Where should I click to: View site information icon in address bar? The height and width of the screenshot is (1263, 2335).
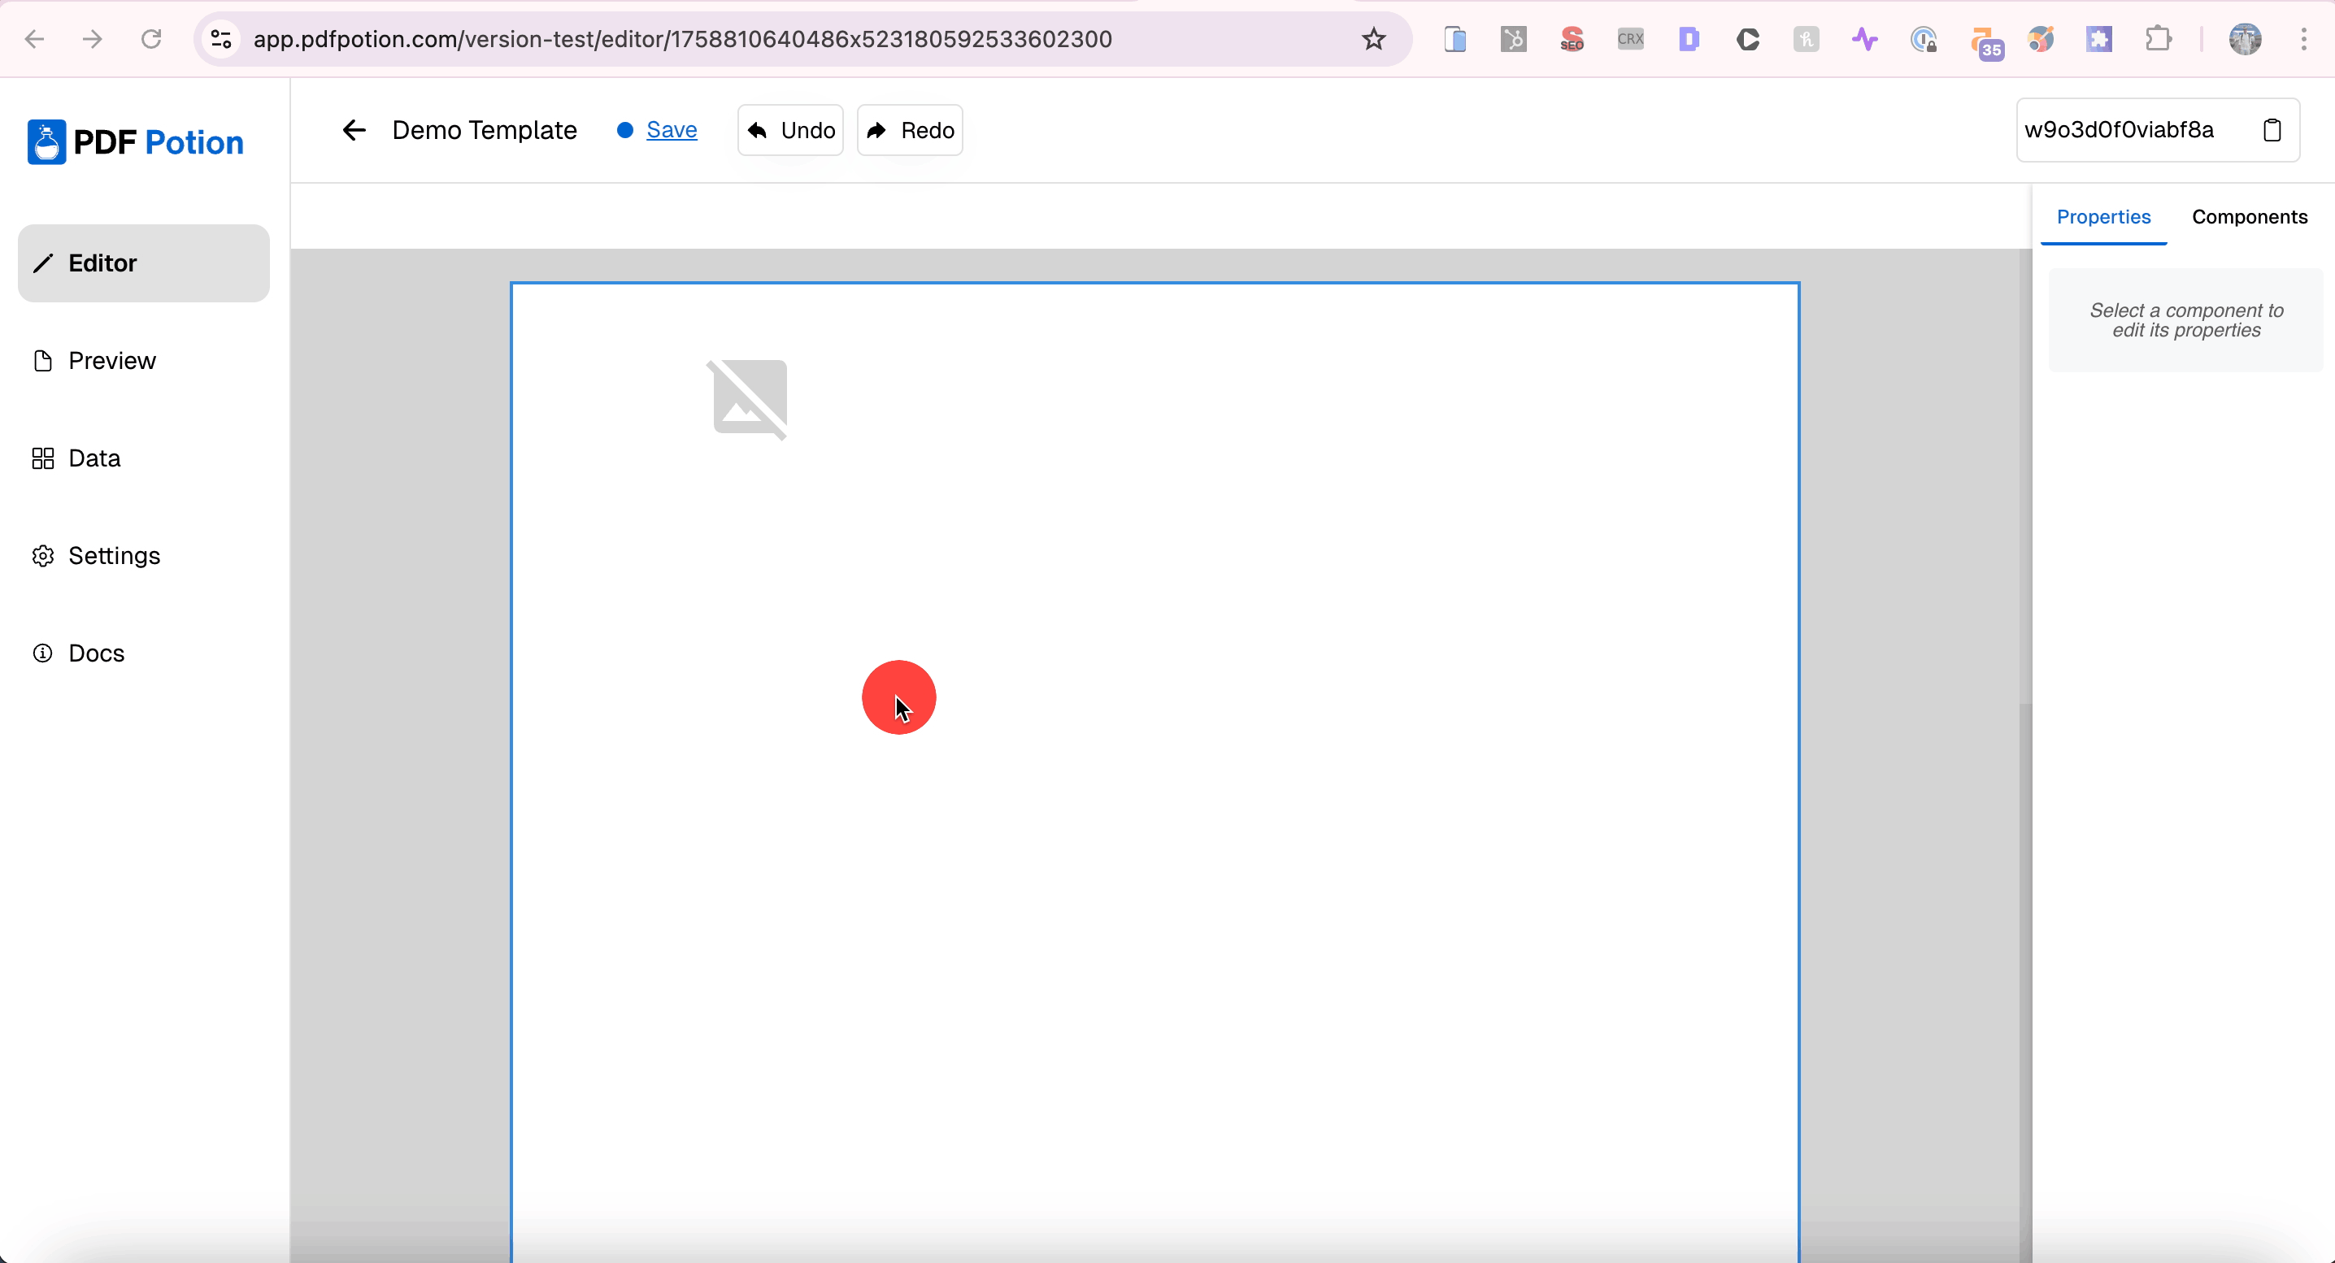coord(221,39)
